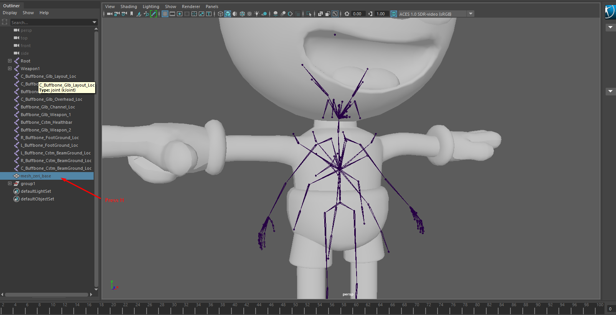Screen dimensions: 616x315
Task: Toggle the Multisample Anti-aliasing icon
Action: click(x=290, y=14)
